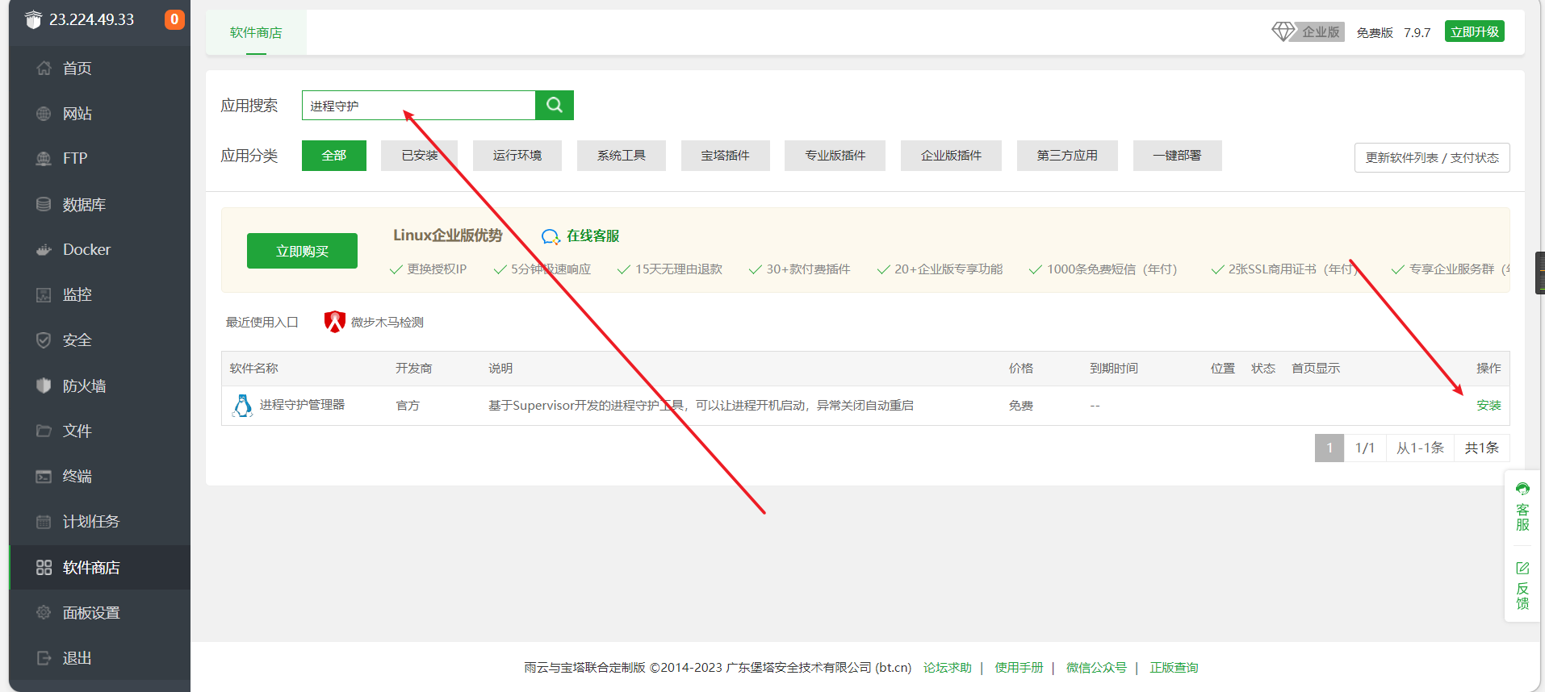Click the globe icon beside 网站
The width and height of the screenshot is (1545, 692).
tap(44, 114)
